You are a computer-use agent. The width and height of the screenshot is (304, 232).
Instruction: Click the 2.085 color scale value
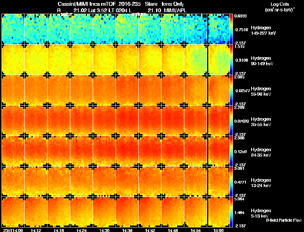(x=239, y=77)
